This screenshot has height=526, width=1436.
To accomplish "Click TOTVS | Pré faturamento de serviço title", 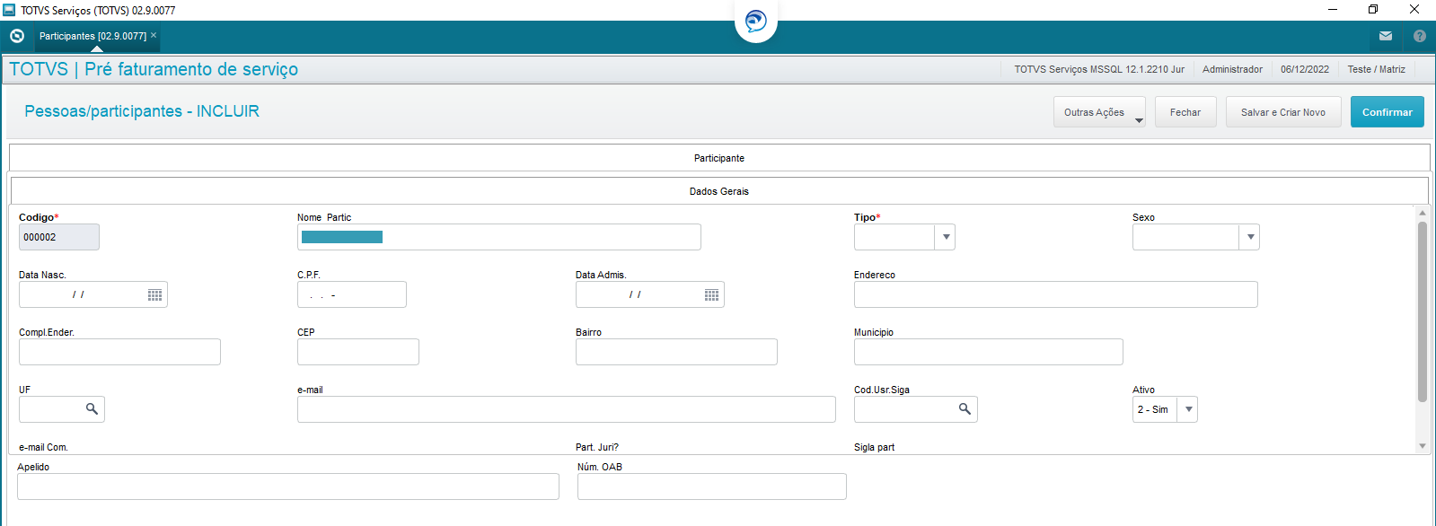I will pyautogui.click(x=154, y=69).
